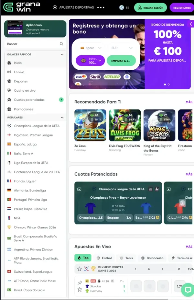Open the EUR currency dropdown
Viewport: 194px width, 300px height.
(x=122, y=48)
